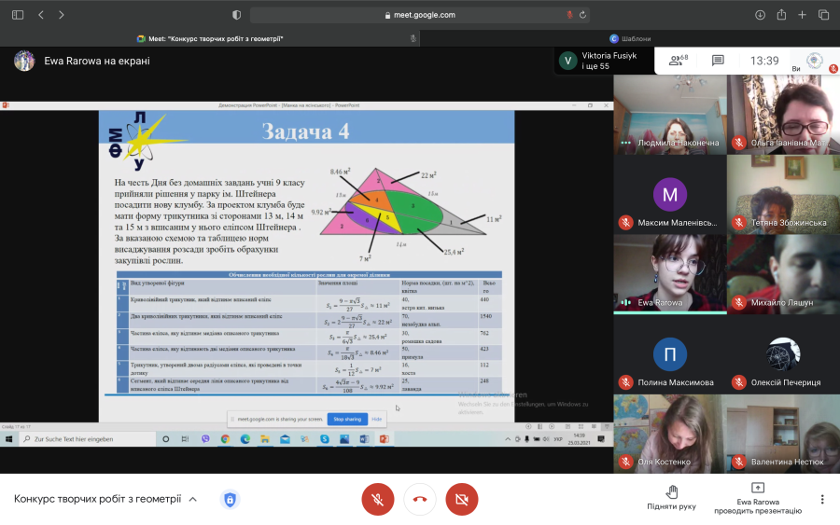Select Михайло Ляшун video tile
Screen dimensions: 840x525
coord(783,274)
